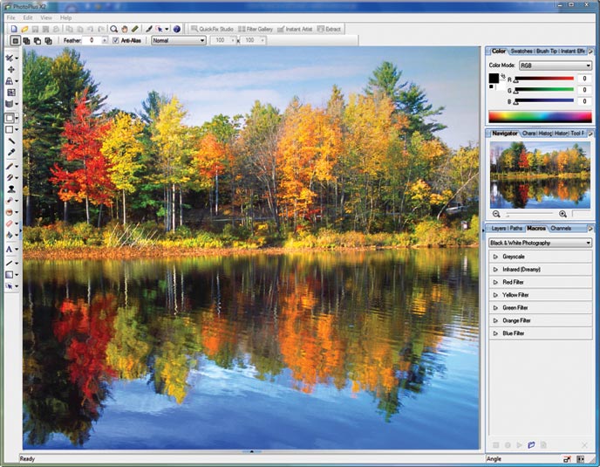Screen dimensions: 600x467
Task: Select the Zoom magnifier in top toolbar
Action: (x=113, y=29)
